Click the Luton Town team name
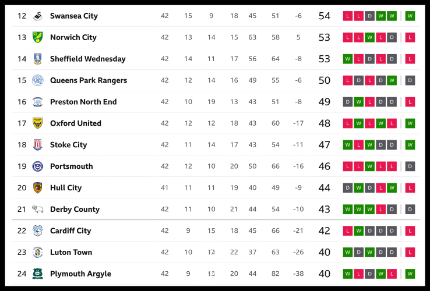Viewport: 430px width, 291px height. coord(71,253)
